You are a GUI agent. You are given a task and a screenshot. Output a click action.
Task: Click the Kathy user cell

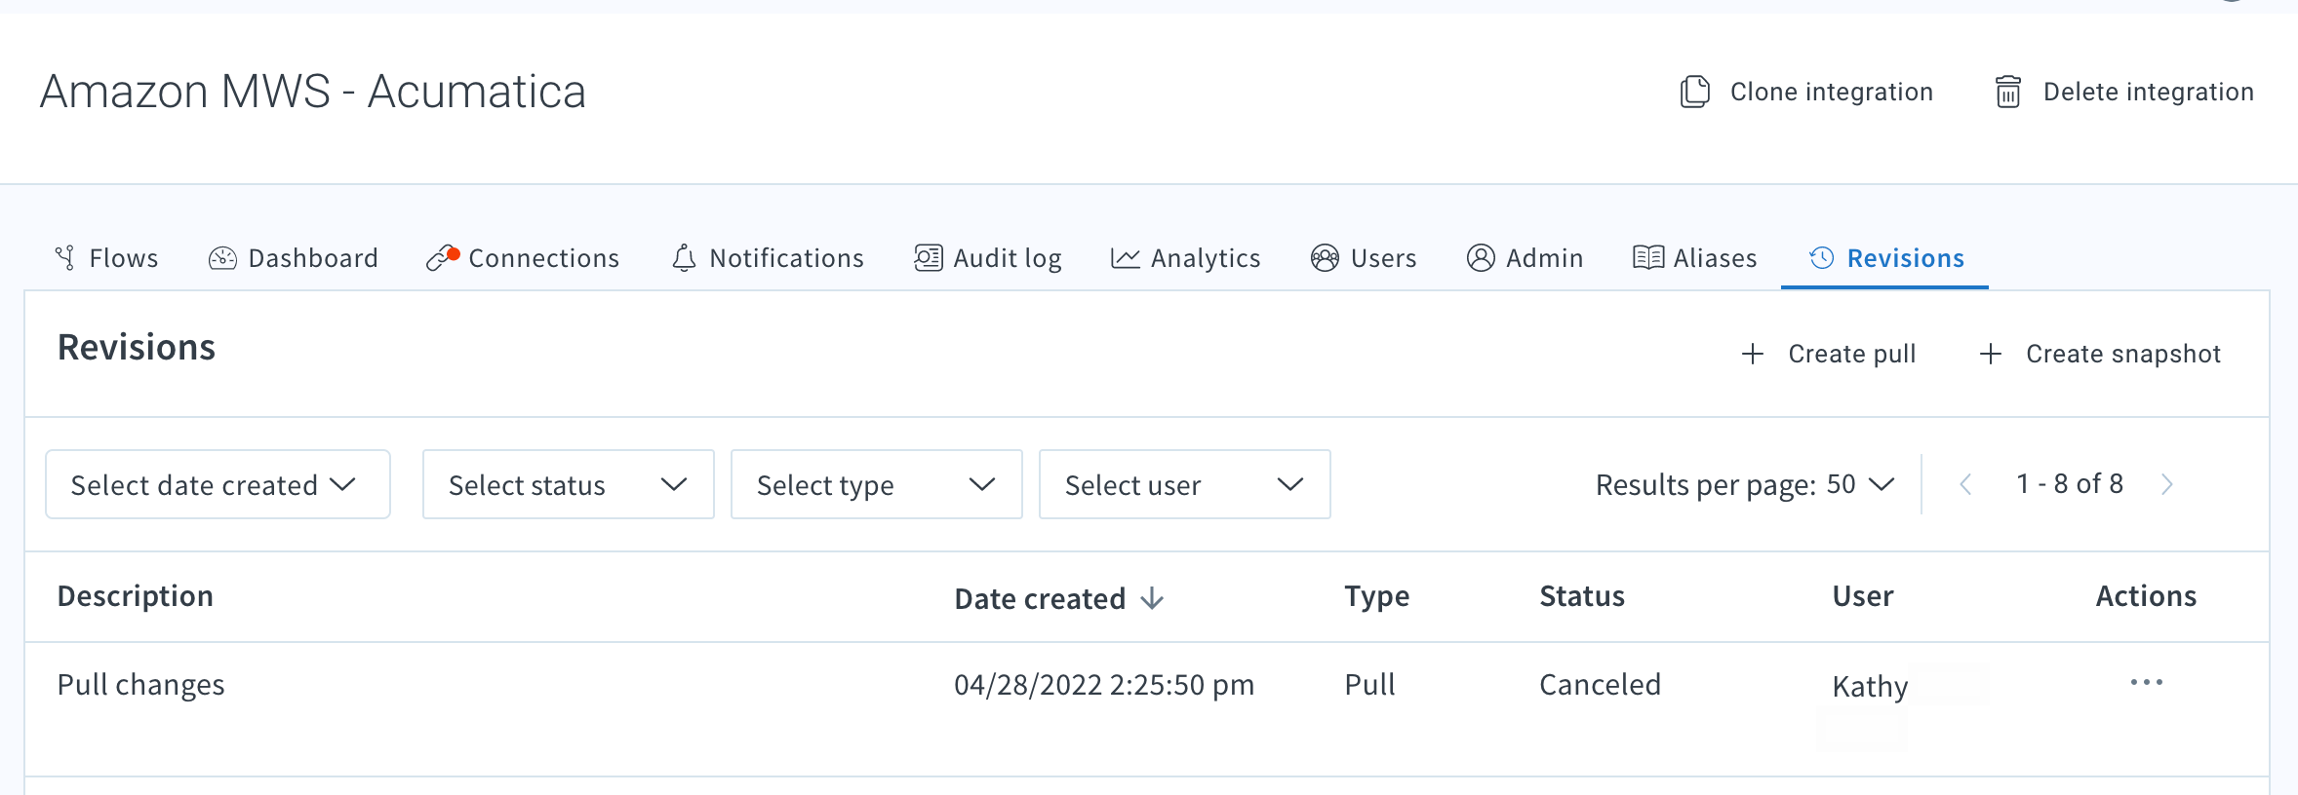coord(1870,687)
